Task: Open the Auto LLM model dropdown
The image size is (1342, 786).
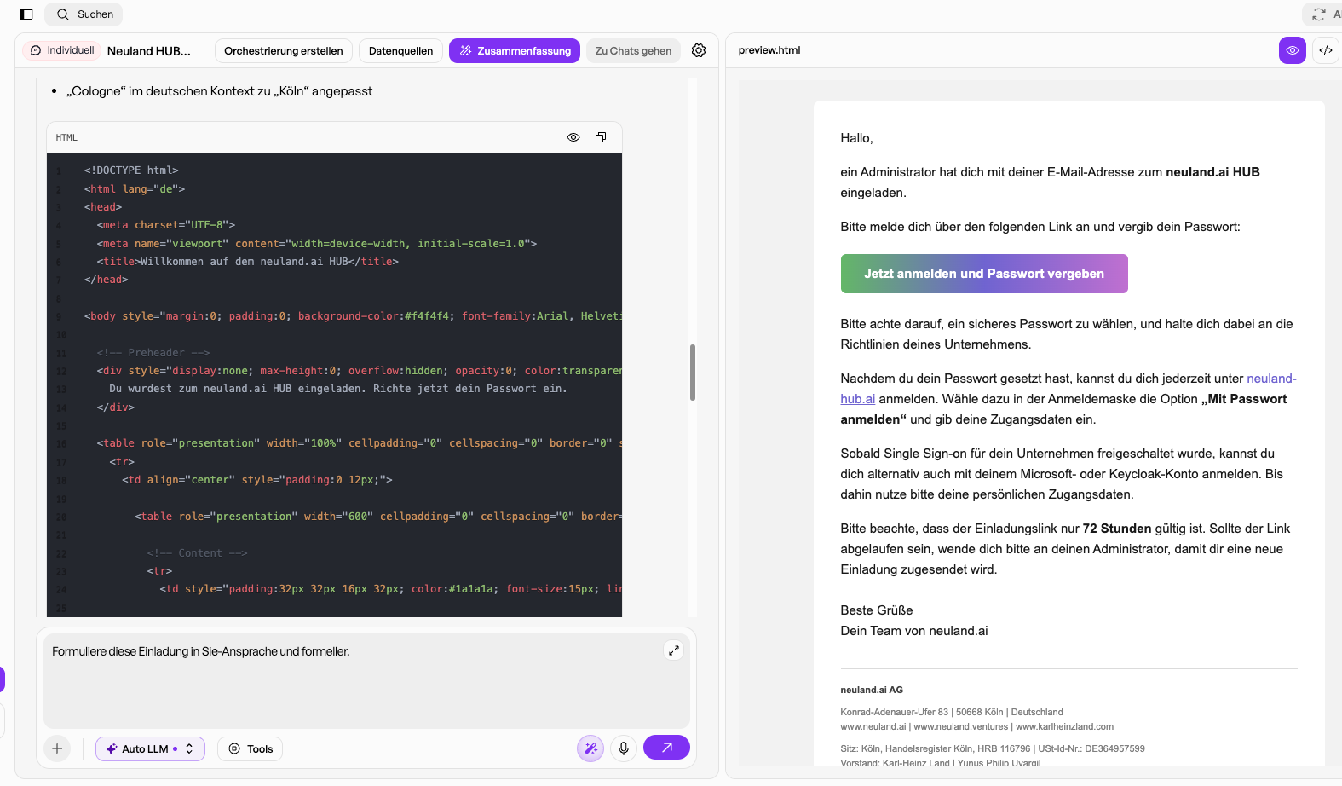Action: [x=150, y=749]
